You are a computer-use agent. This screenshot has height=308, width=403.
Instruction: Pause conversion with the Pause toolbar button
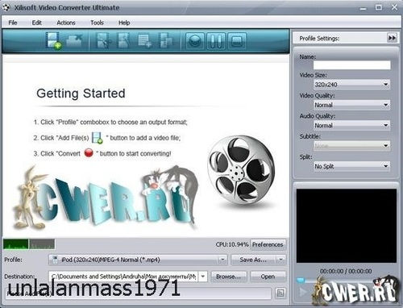pos(216,41)
